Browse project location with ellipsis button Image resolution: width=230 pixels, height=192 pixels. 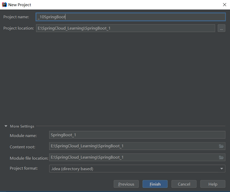click(222, 28)
